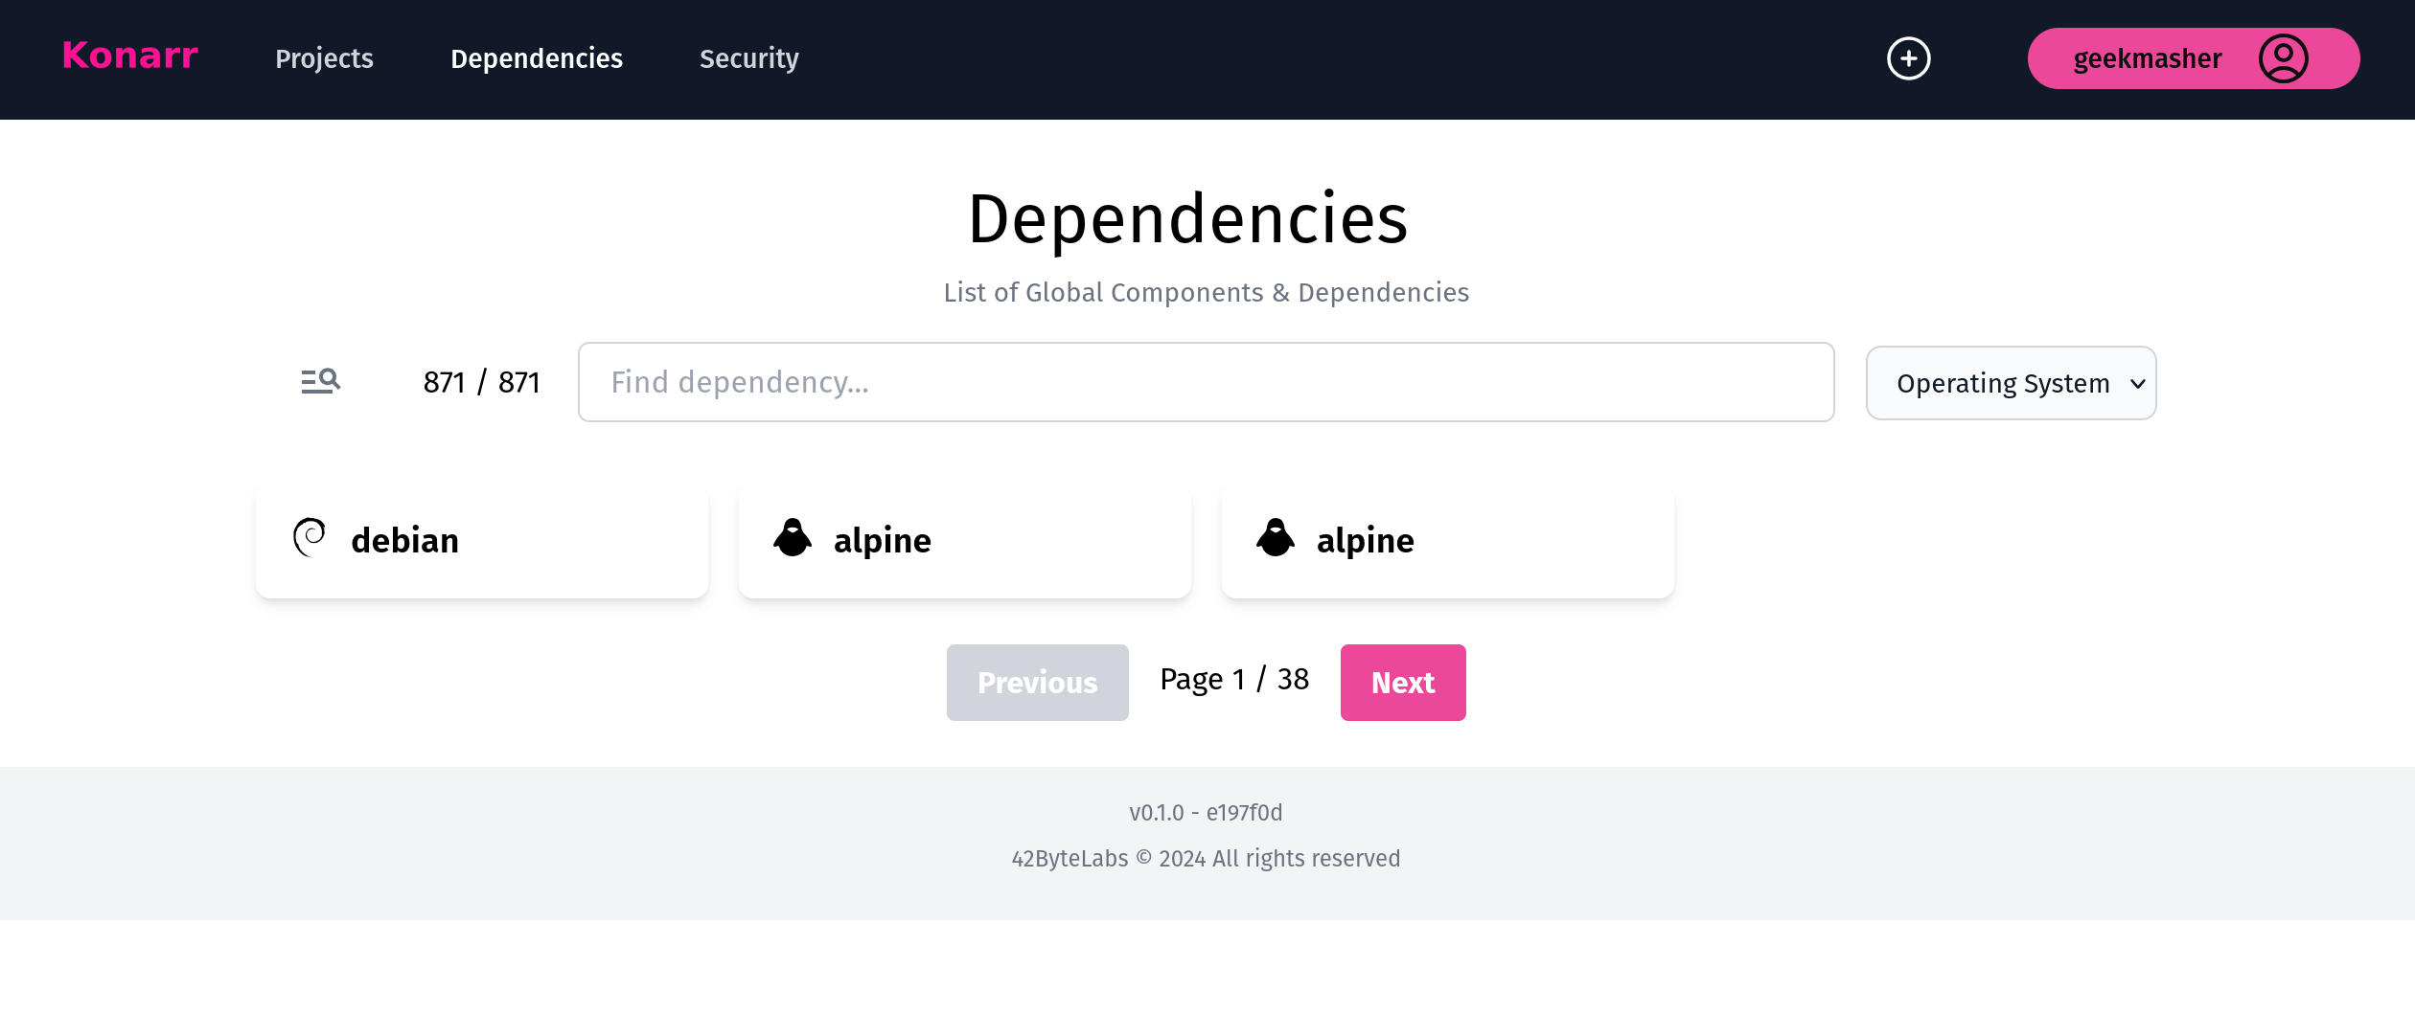Image resolution: width=2415 pixels, height=1013 pixels.
Task: Click the Previous pagination button
Action: pyautogui.click(x=1037, y=682)
